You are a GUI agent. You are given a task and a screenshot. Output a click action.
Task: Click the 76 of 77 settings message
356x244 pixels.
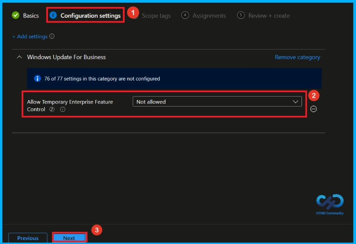click(102, 79)
